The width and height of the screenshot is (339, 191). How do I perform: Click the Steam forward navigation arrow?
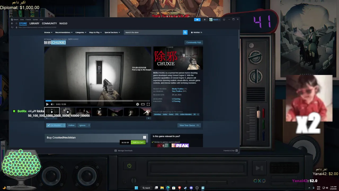(x=16, y=23)
